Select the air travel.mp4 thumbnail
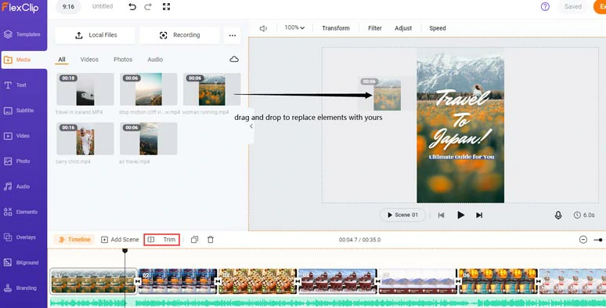 [149, 139]
